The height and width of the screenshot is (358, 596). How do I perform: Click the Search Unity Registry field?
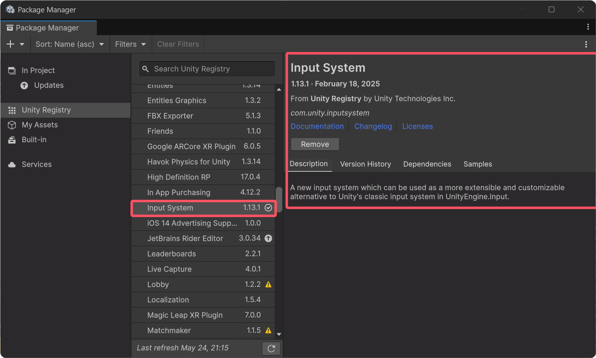pyautogui.click(x=207, y=69)
